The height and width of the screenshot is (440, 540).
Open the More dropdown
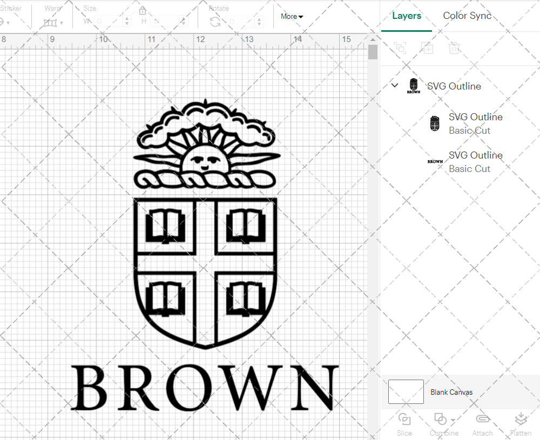[292, 16]
